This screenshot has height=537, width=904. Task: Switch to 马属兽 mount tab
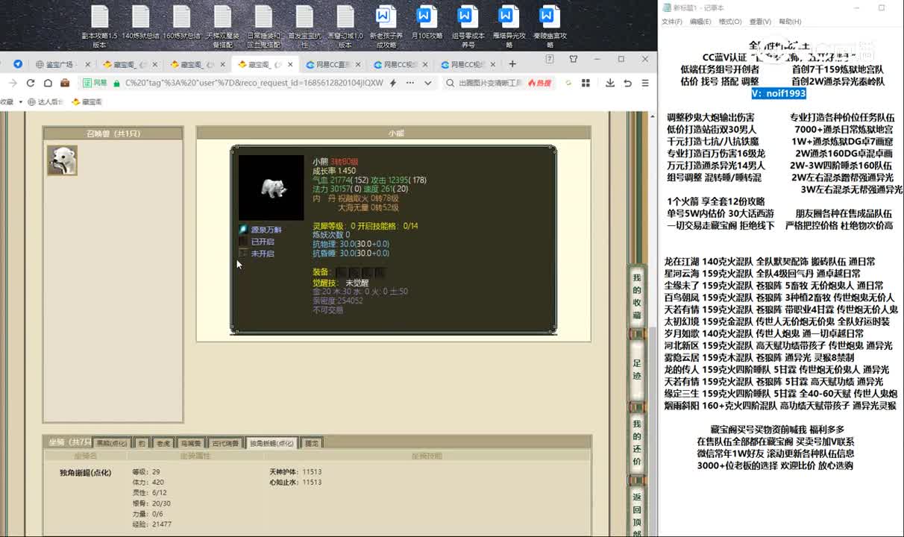click(191, 443)
